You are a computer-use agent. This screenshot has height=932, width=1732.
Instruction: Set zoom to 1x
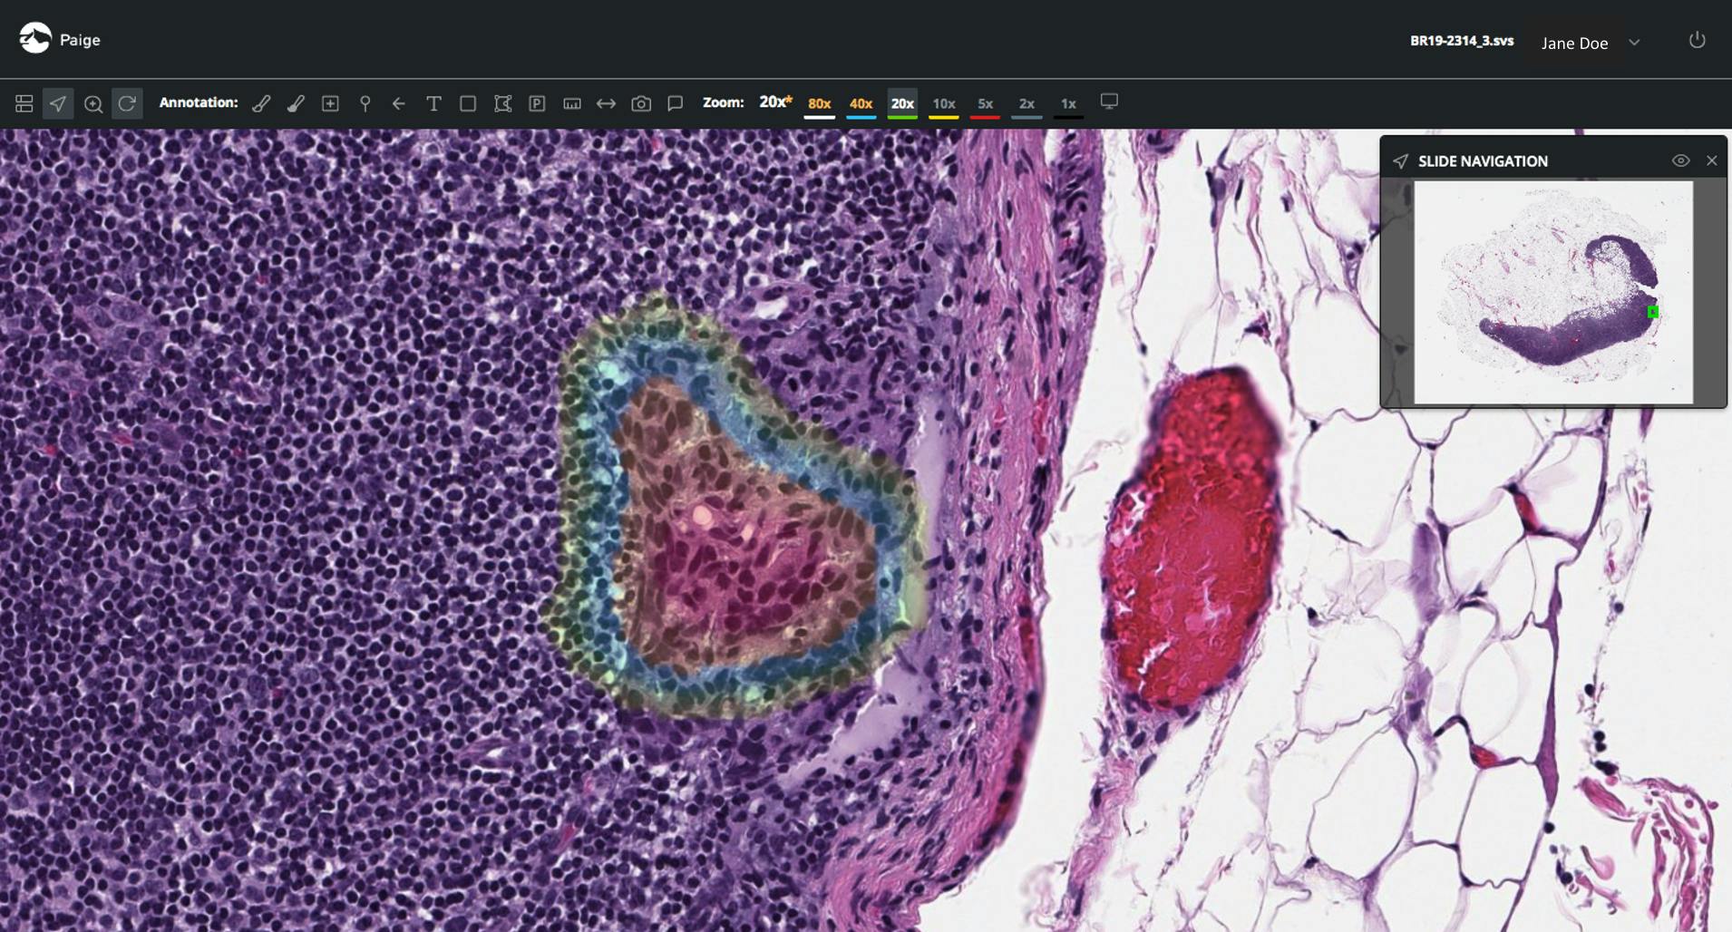[x=1068, y=104]
